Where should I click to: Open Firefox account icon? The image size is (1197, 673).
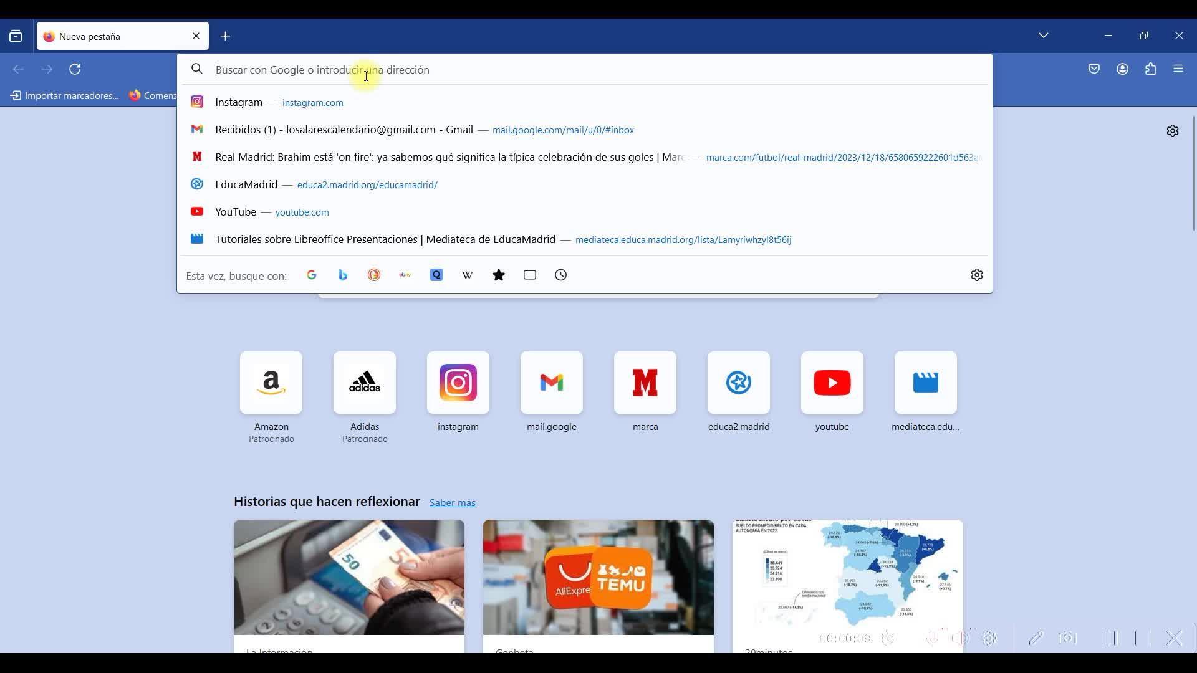click(1123, 69)
